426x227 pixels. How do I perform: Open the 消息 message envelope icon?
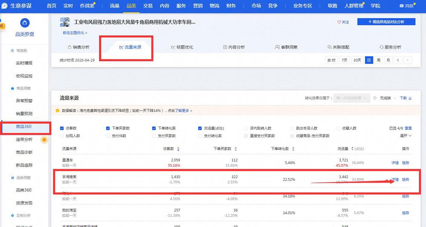pyautogui.click(x=401, y=6)
